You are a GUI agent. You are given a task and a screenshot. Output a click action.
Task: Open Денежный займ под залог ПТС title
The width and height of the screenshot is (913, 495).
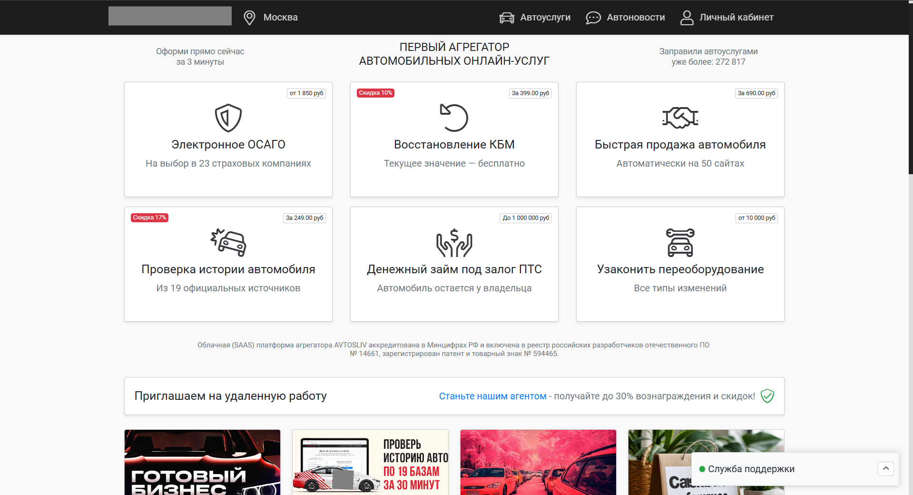tap(454, 269)
